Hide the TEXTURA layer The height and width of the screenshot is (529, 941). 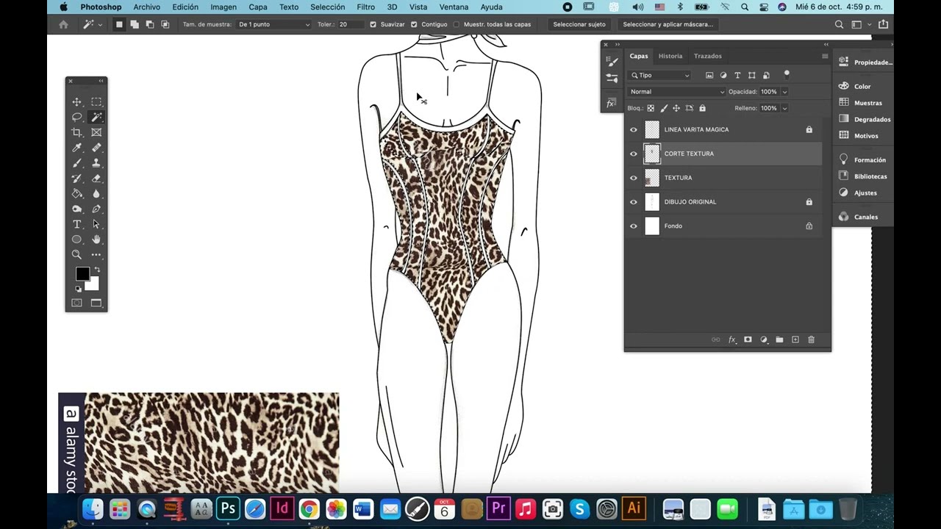[x=634, y=178]
